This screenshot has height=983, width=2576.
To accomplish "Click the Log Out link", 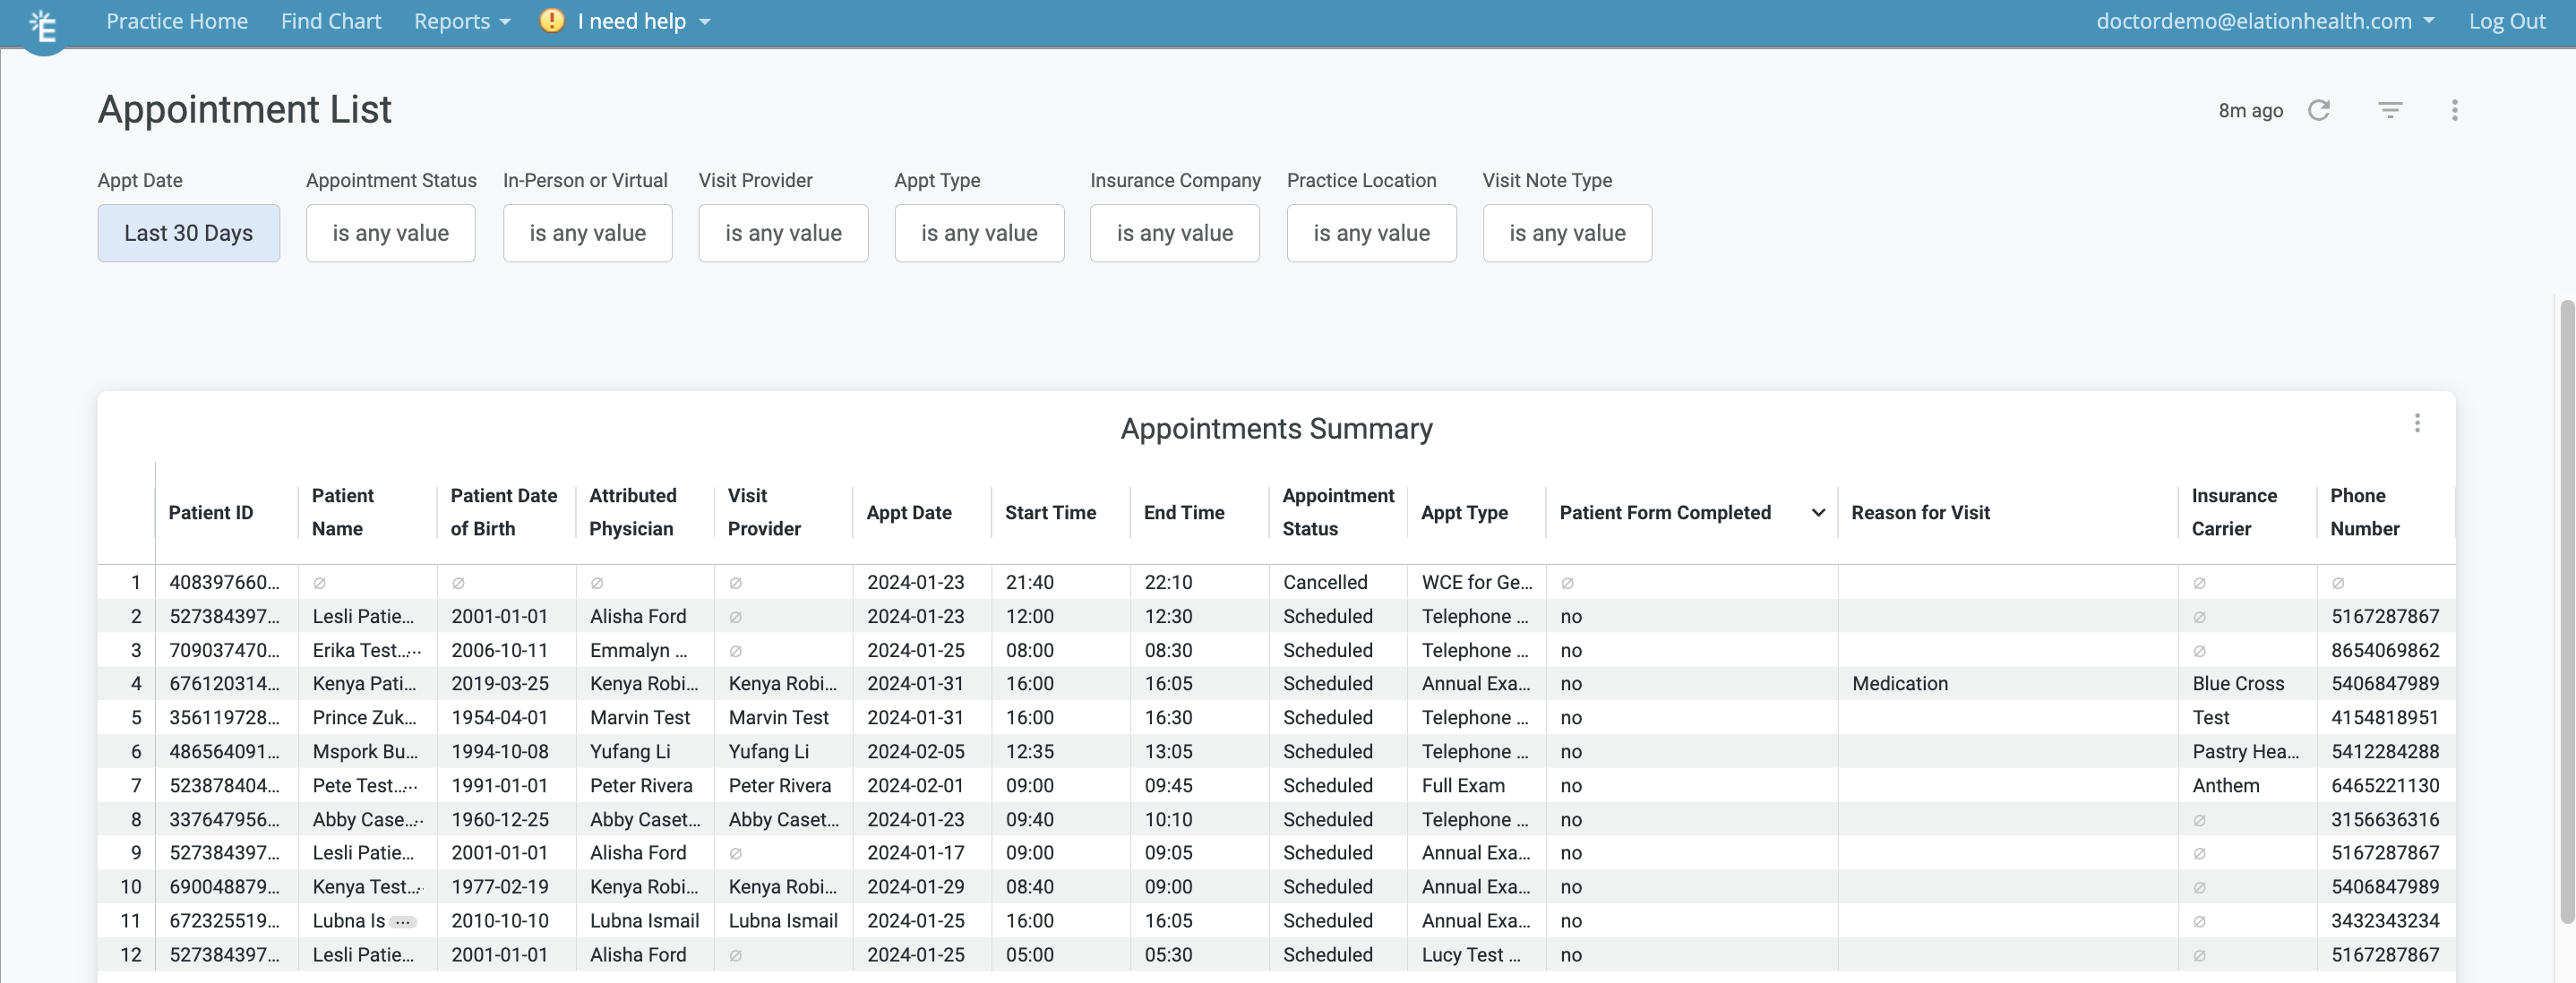I will (x=2506, y=21).
